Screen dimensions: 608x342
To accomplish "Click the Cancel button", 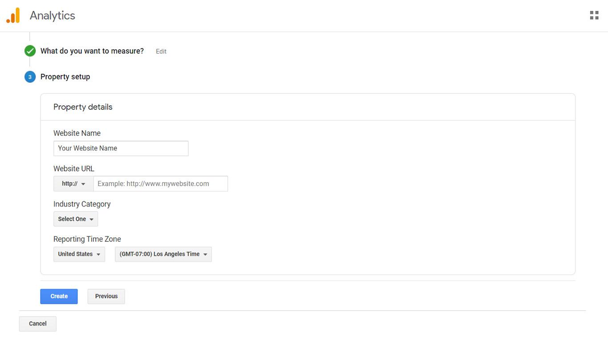I will [x=38, y=324].
